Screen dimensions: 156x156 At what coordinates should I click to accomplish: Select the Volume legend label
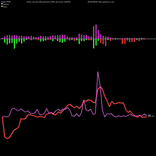6,4
